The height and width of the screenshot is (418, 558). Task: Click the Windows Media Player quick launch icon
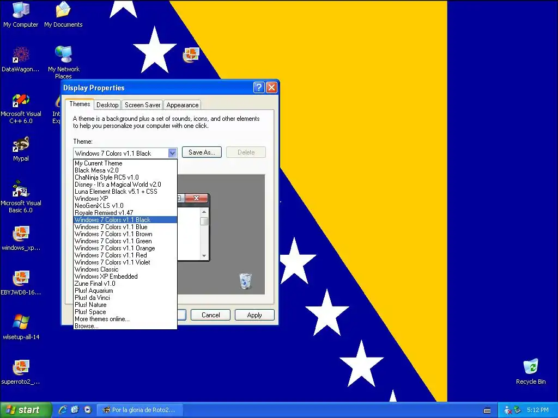click(x=88, y=410)
